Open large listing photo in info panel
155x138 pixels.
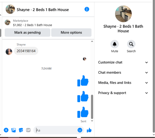tap(123, 14)
